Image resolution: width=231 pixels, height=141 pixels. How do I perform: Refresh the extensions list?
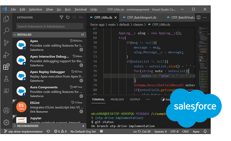pyautogui.click(x=68, y=17)
